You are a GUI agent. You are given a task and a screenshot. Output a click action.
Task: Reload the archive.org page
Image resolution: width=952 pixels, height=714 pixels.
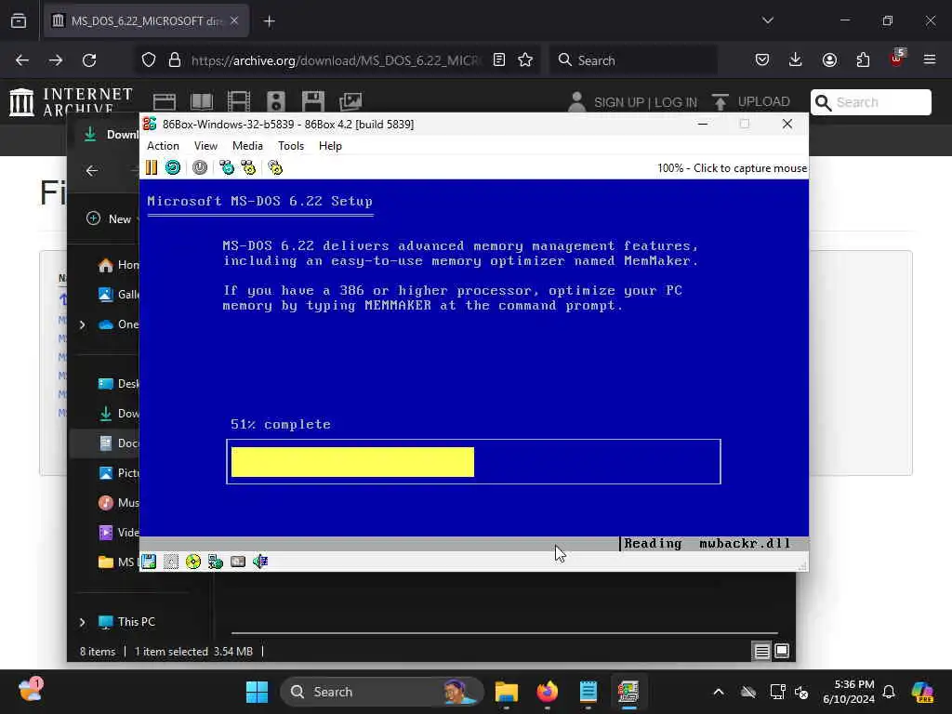(x=89, y=60)
